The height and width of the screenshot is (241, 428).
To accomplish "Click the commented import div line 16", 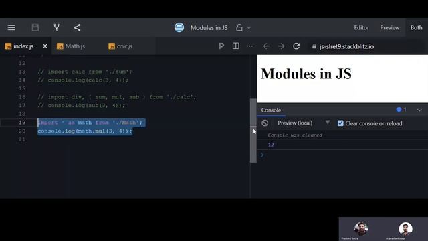I will pyautogui.click(x=117, y=97).
